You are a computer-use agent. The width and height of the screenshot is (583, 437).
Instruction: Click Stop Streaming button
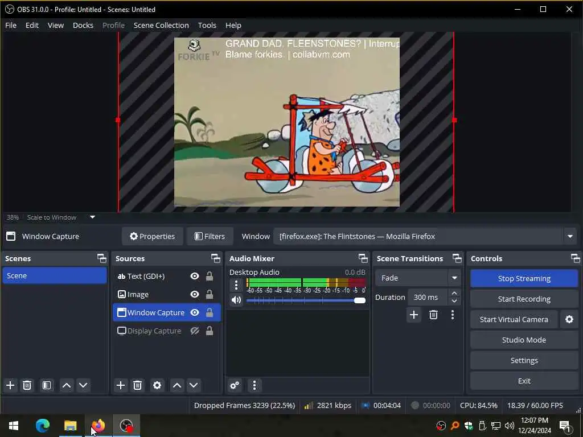524,278
